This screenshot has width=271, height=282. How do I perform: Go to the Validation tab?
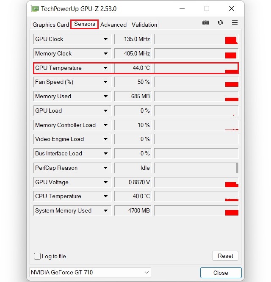[144, 25]
